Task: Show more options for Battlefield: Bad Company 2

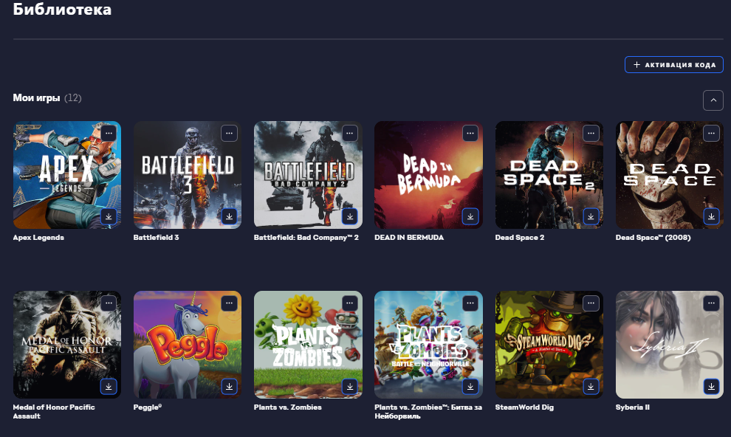Action: coord(350,134)
